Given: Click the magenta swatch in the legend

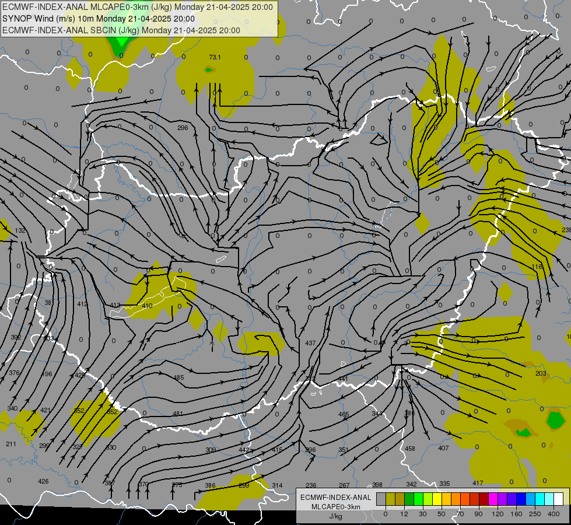Looking at the screenshot, I should coord(493,499).
